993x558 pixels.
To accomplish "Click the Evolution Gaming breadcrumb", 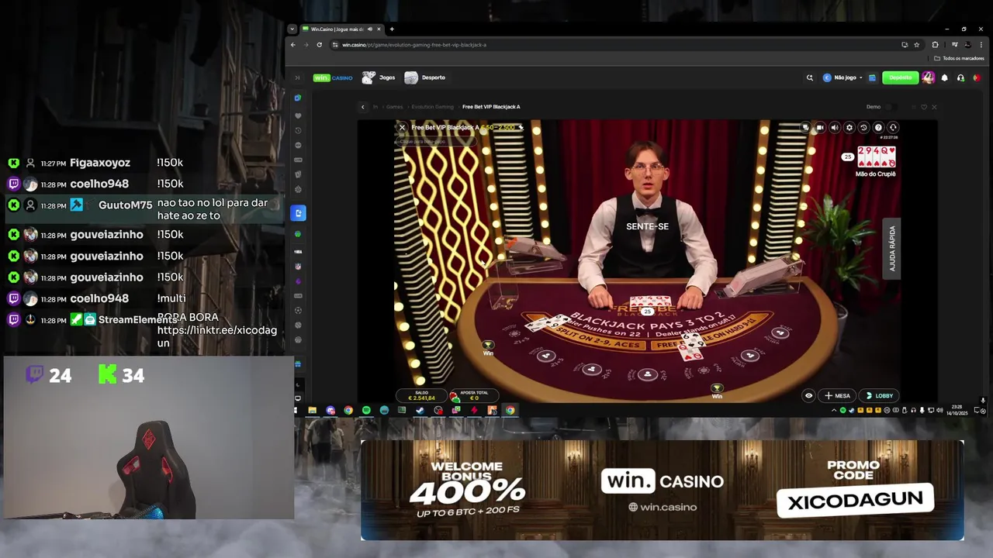I will (433, 107).
